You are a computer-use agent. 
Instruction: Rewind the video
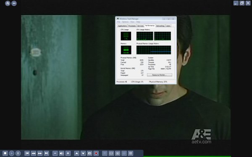click(x=34, y=153)
